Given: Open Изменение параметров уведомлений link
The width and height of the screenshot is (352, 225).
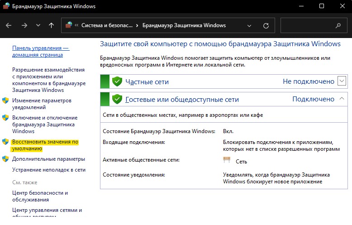Looking at the screenshot, I should (42, 104).
